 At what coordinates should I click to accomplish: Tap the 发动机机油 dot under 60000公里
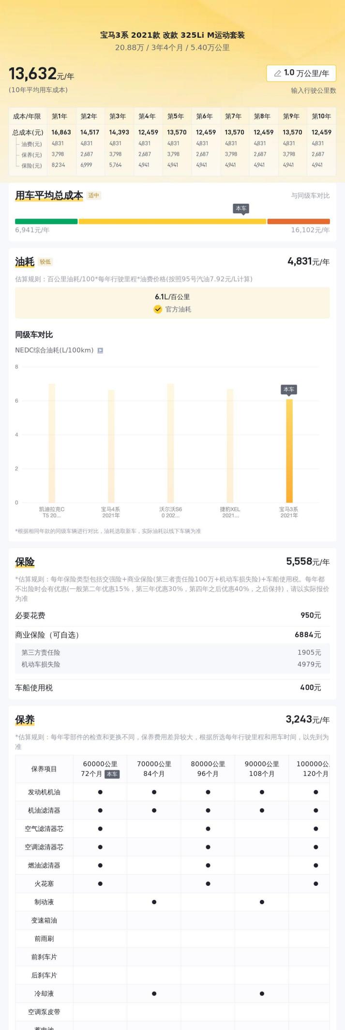click(x=100, y=792)
